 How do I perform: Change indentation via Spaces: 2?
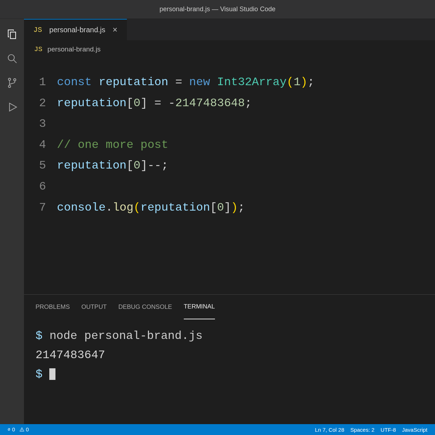(x=362, y=430)
